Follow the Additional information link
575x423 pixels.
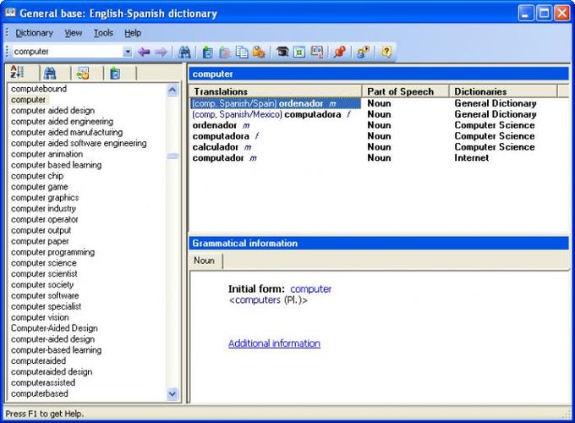click(274, 343)
